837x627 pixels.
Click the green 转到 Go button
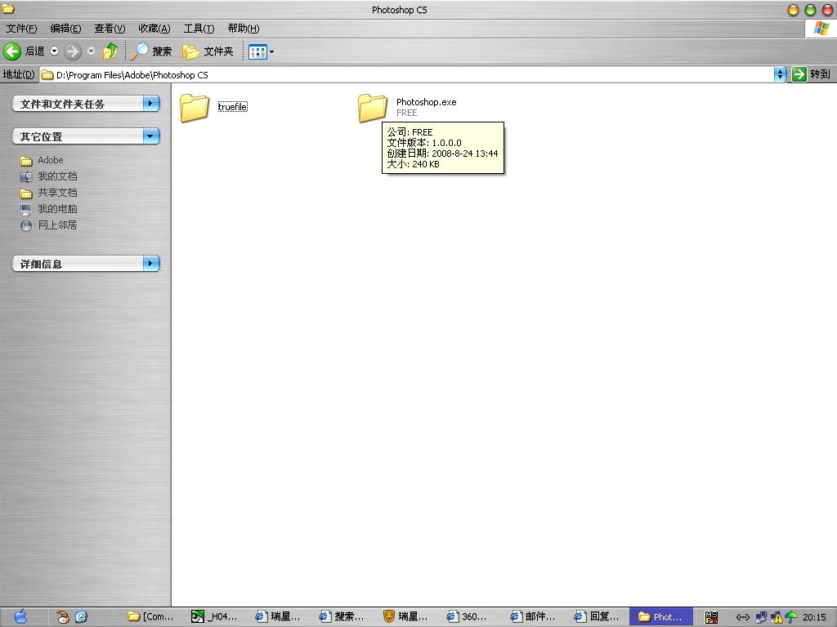point(812,74)
